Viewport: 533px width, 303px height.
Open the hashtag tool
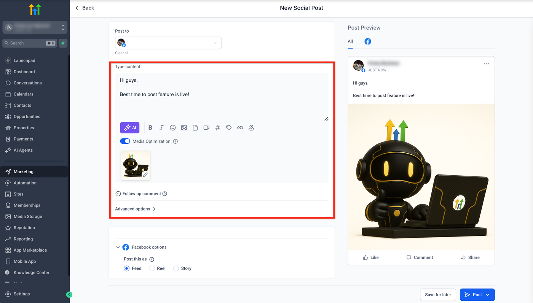218,128
